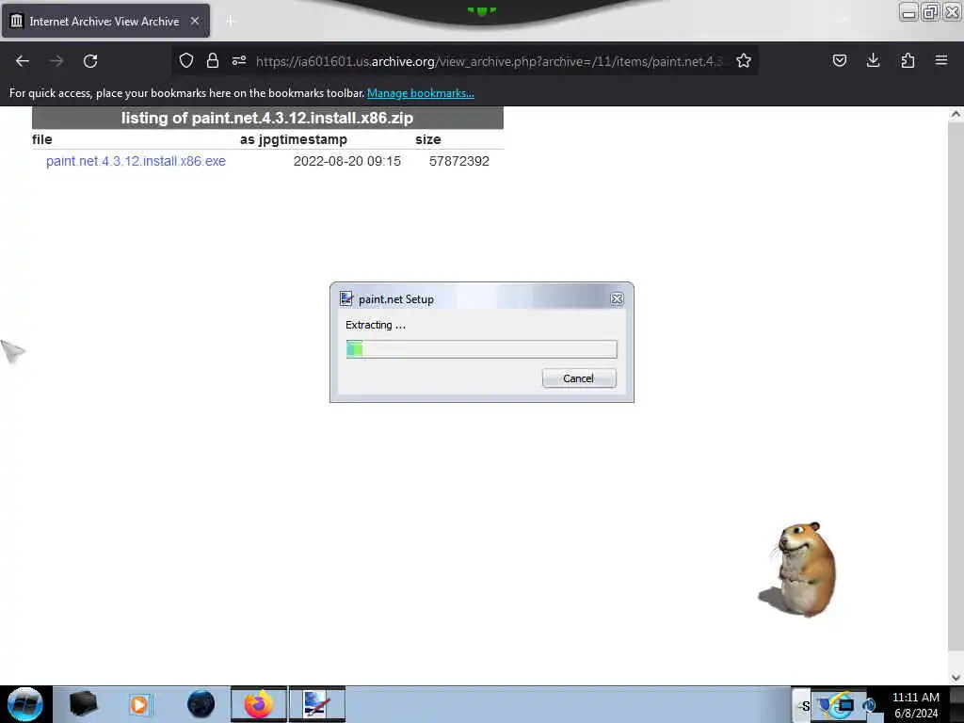Click the page scrollbar down arrow
The width and height of the screenshot is (964, 723).
(956, 678)
